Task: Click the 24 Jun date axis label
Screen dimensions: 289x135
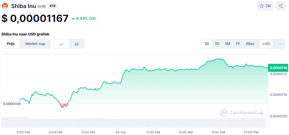Action: [x=121, y=132]
